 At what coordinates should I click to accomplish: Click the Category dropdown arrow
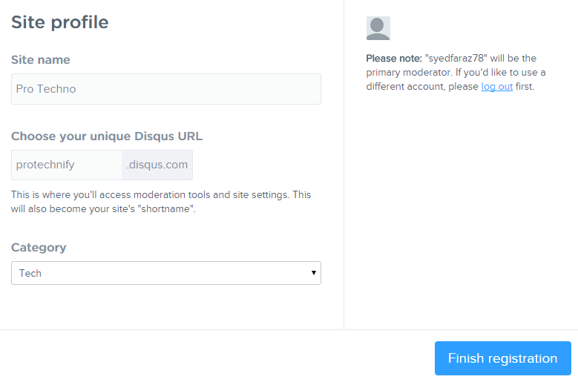click(314, 273)
